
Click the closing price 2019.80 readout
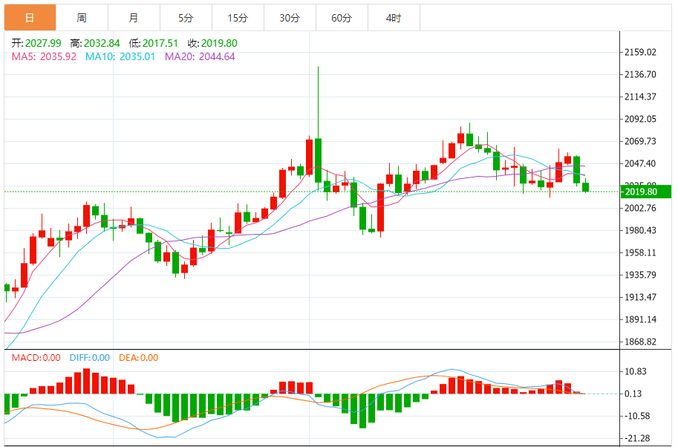[x=219, y=43]
